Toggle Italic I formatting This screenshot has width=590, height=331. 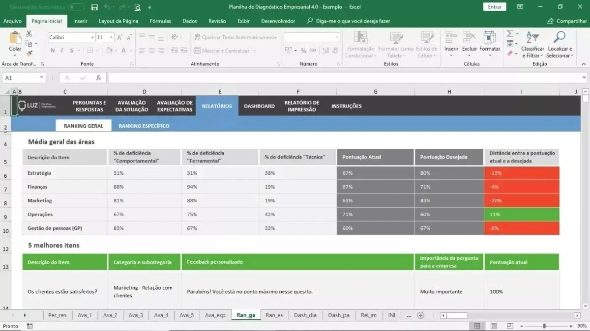coord(62,51)
